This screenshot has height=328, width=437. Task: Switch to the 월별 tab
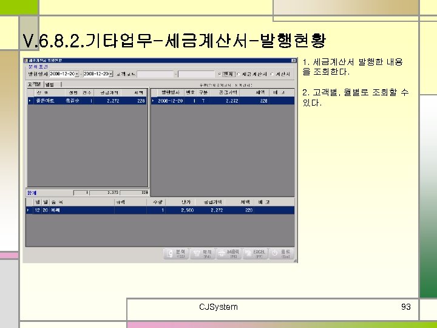[x=52, y=84]
